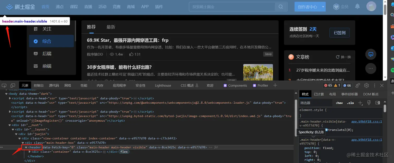The image size is (394, 163).
Task: Switch to the 控制台 console tab
Action: click(39, 85)
